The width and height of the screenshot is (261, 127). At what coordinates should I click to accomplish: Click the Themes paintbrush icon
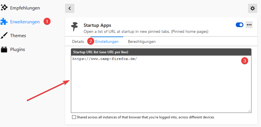pos(4,35)
